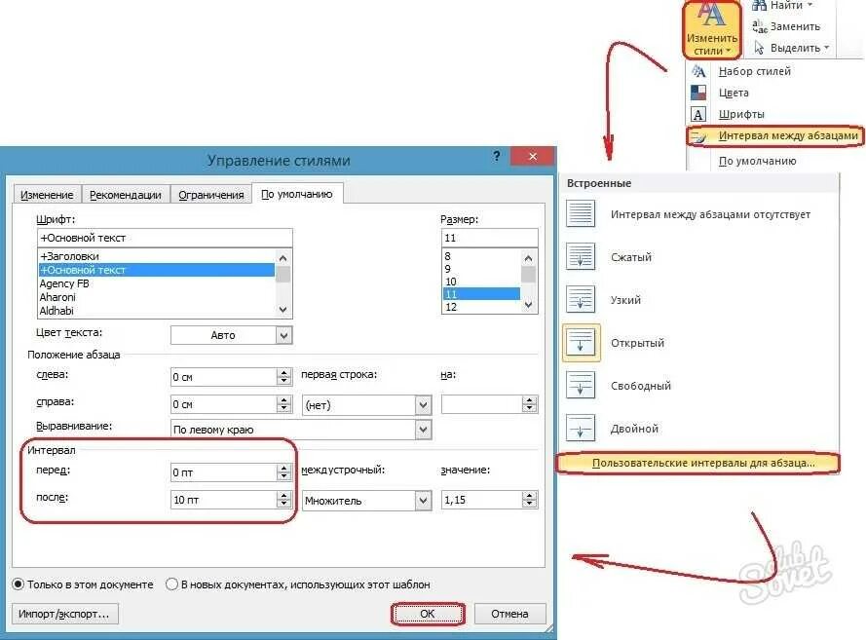Select Aldhabi in font list
The height and width of the screenshot is (640, 866).
pyautogui.click(x=156, y=311)
